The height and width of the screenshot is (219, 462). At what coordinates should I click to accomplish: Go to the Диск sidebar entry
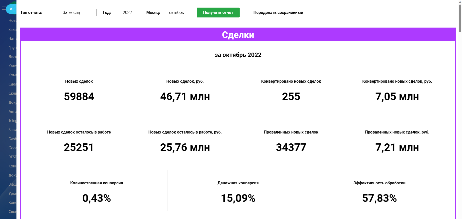pyautogui.click(x=12, y=57)
